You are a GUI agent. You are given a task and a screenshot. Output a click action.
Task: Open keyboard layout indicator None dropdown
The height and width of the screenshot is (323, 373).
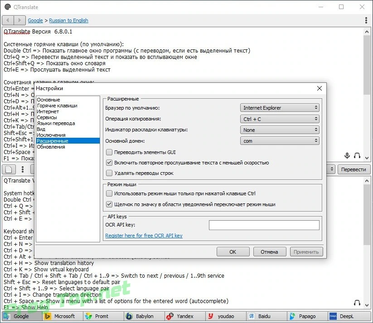[x=280, y=130]
